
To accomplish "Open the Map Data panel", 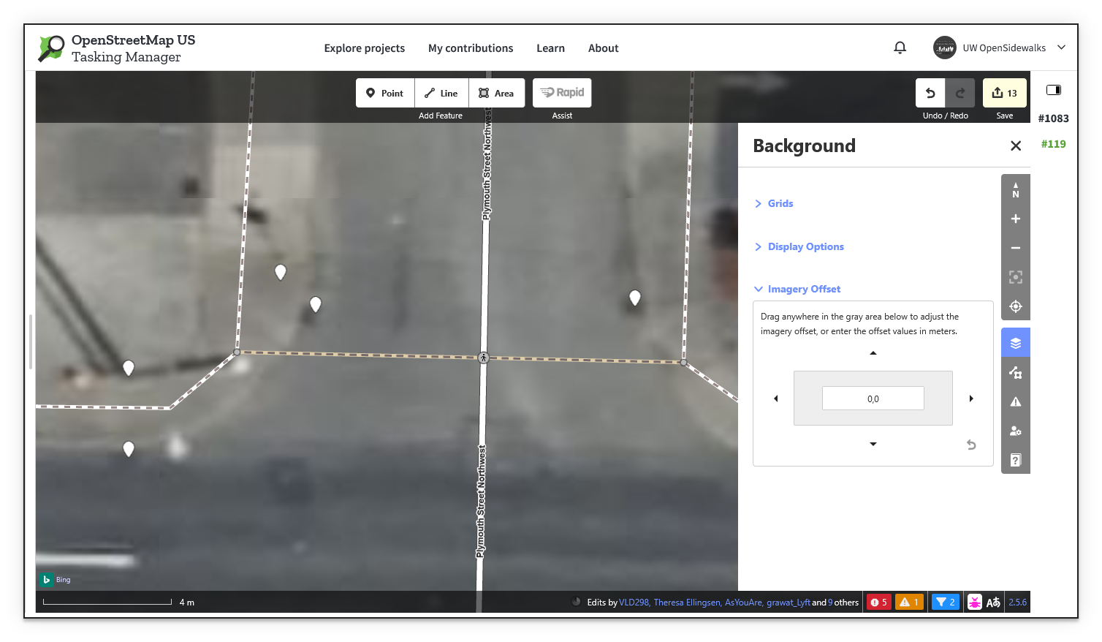I will coord(1015,372).
